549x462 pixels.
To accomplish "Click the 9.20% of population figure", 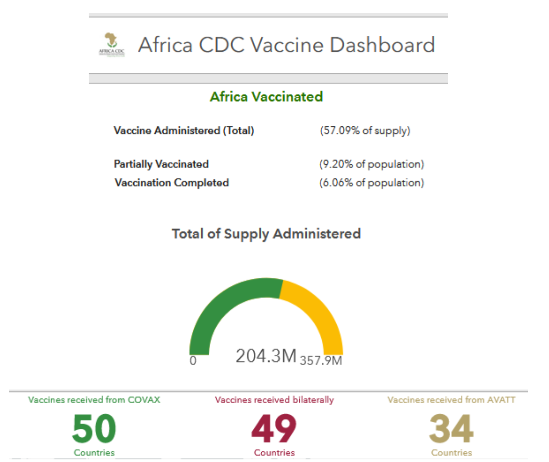I will point(372,164).
